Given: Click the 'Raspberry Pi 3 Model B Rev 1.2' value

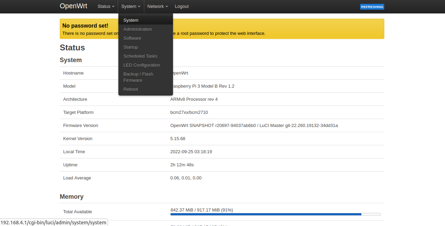Looking at the screenshot, I should [204, 86].
